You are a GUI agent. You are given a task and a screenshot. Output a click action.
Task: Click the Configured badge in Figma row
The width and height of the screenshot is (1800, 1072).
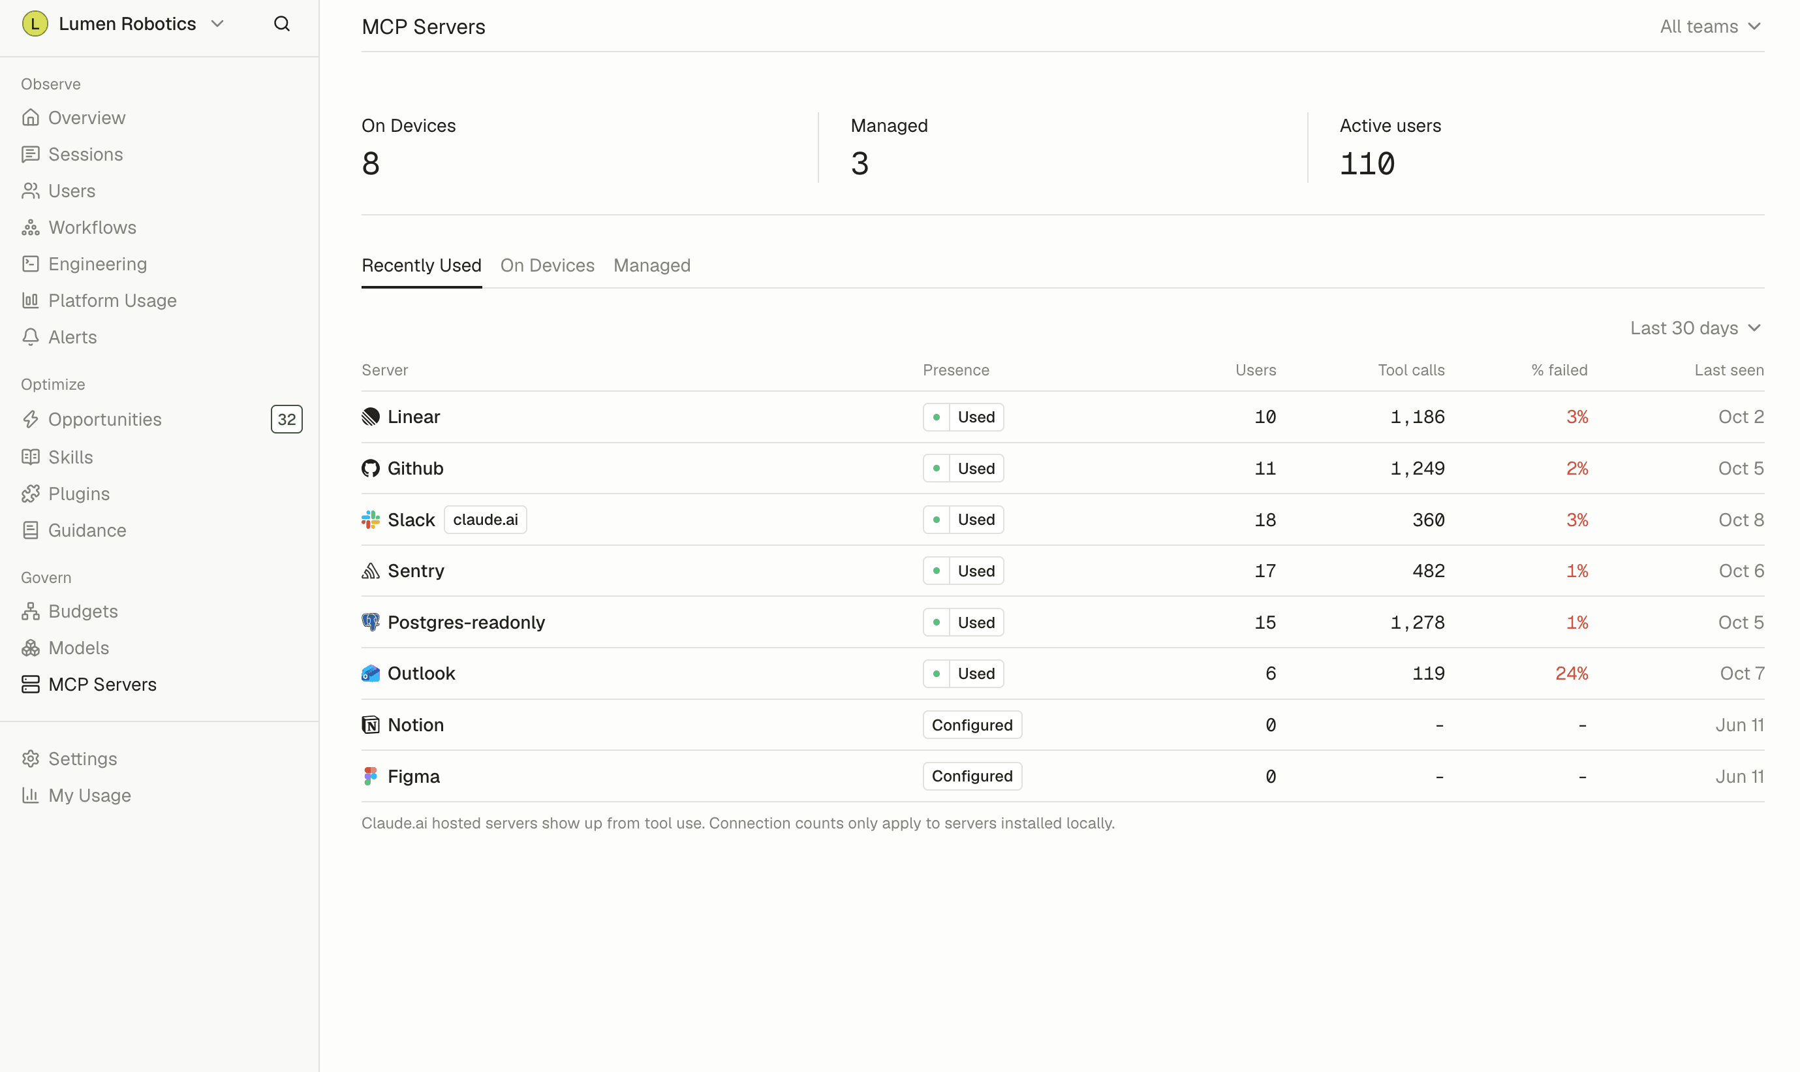972,776
